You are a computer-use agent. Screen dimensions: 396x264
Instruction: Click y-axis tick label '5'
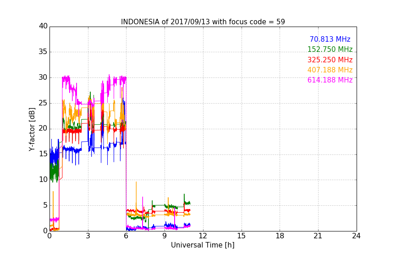[x=45, y=205]
